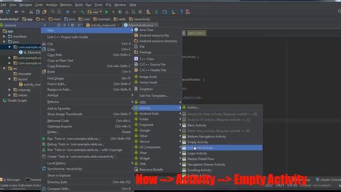Open the VCS menu
Image resolution: width=341 pixels, height=192 pixels.
coord(108,5)
